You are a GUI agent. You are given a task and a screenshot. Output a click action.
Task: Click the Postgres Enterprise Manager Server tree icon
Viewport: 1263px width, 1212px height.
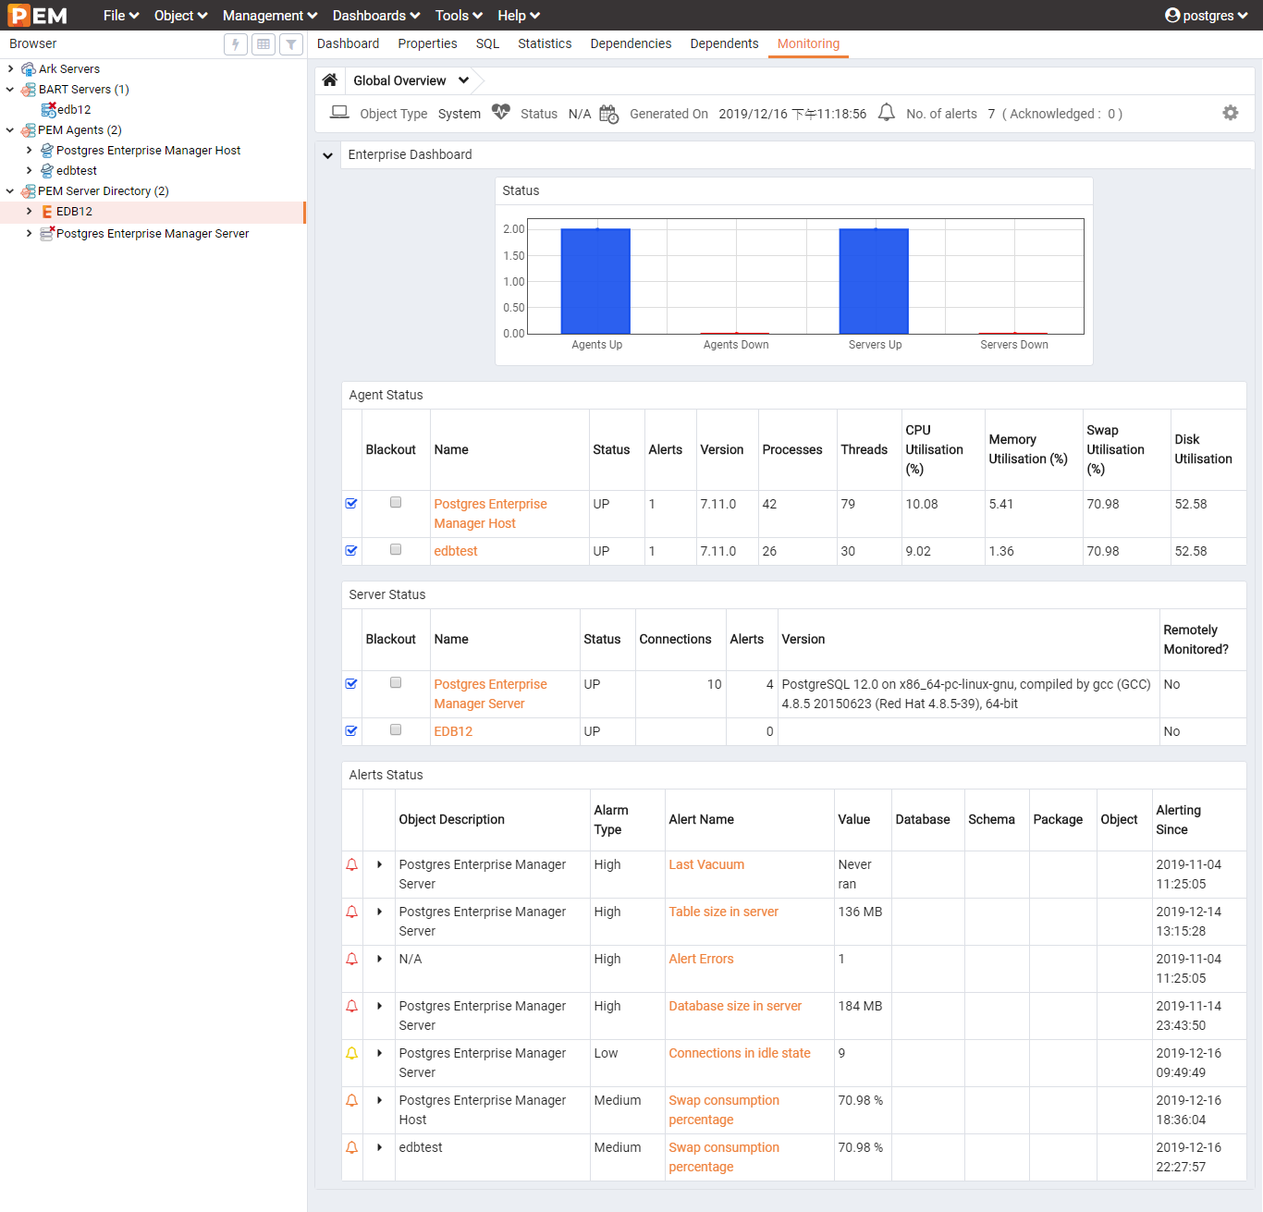(x=47, y=234)
